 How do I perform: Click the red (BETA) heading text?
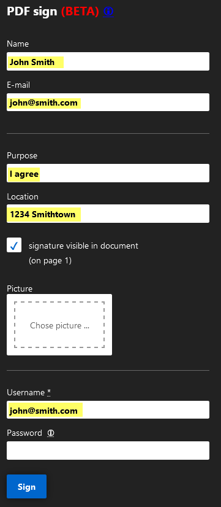(80, 12)
